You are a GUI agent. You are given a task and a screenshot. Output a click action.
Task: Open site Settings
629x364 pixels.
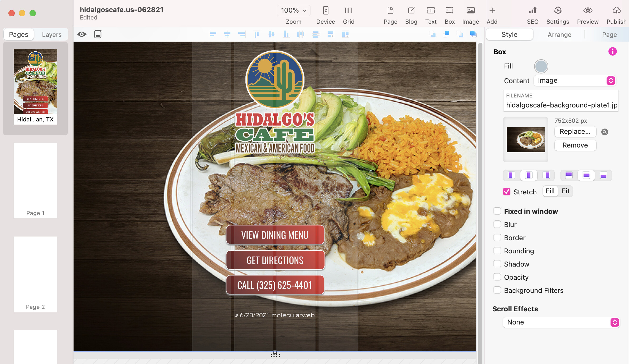coord(558,15)
